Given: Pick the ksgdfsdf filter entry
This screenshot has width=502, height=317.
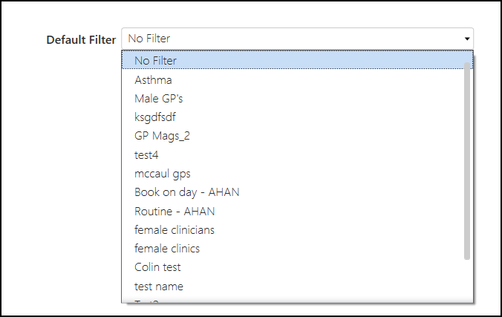Looking at the screenshot, I should (155, 117).
